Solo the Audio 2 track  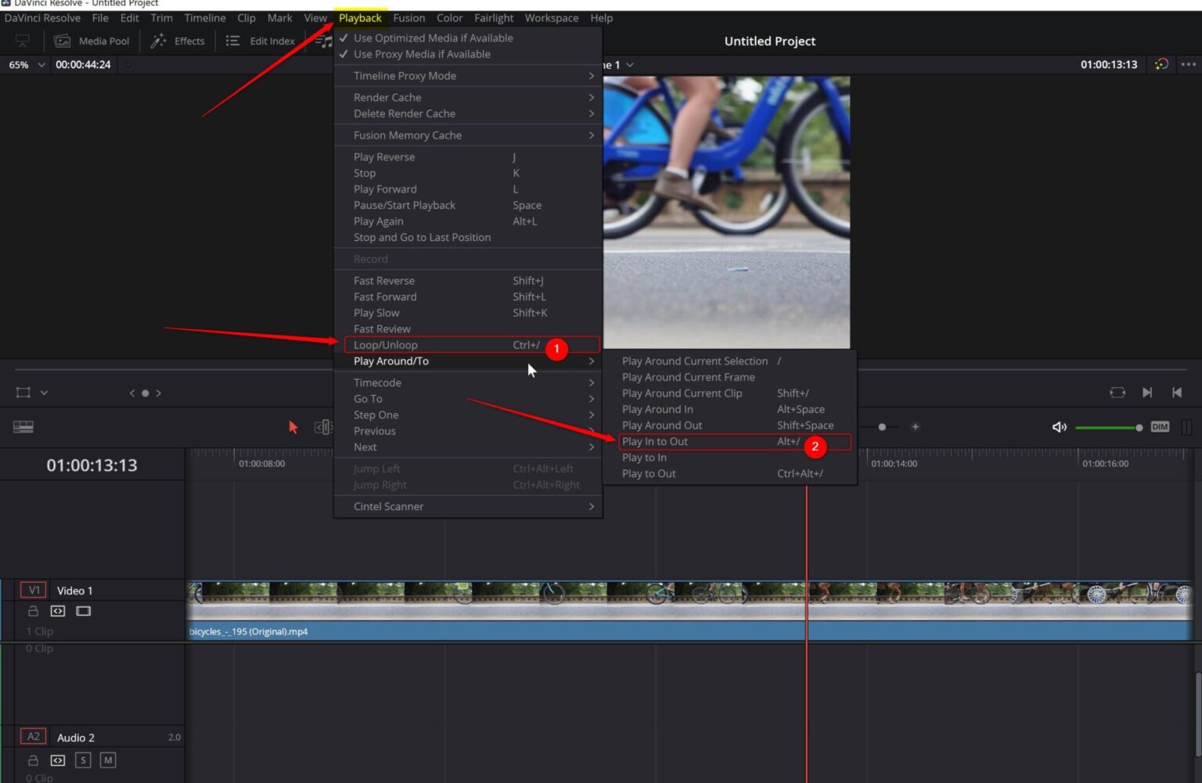pyautogui.click(x=82, y=760)
